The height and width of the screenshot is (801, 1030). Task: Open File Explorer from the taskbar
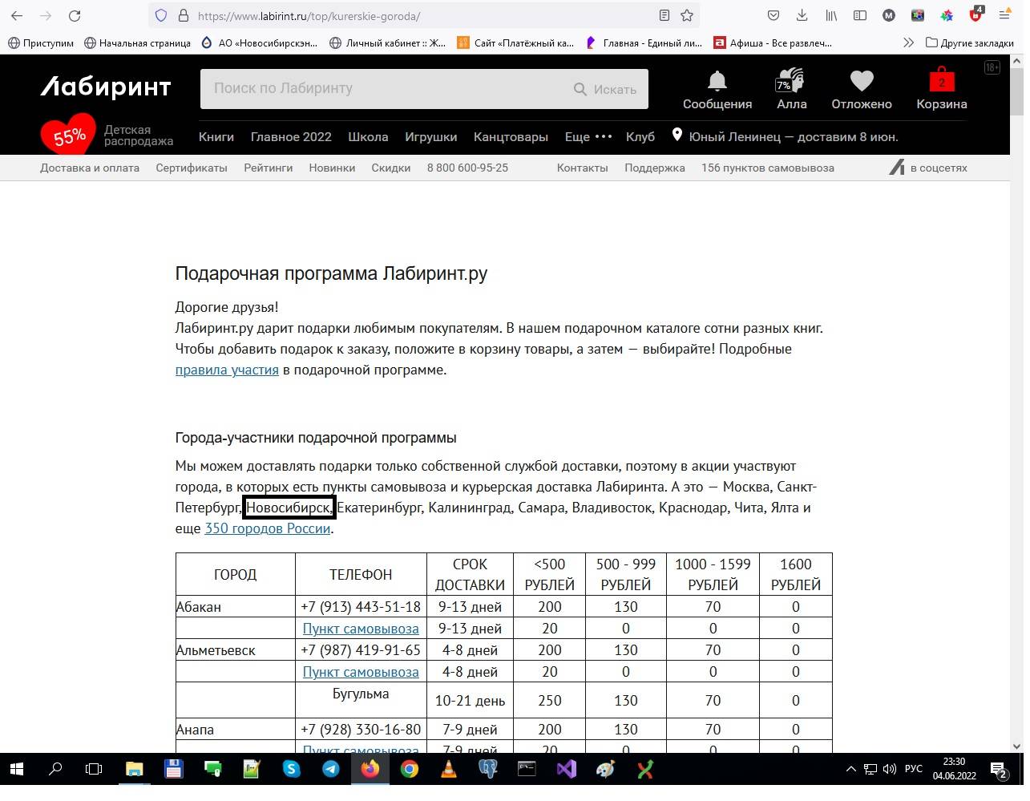[134, 770]
